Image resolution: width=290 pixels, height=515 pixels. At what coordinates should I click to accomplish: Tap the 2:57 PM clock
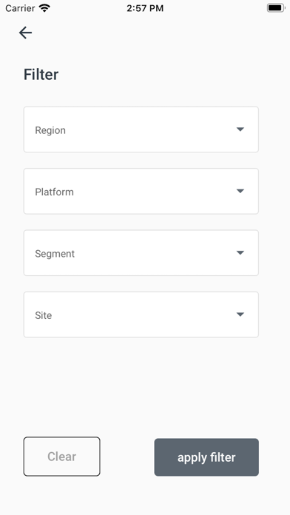(145, 8)
